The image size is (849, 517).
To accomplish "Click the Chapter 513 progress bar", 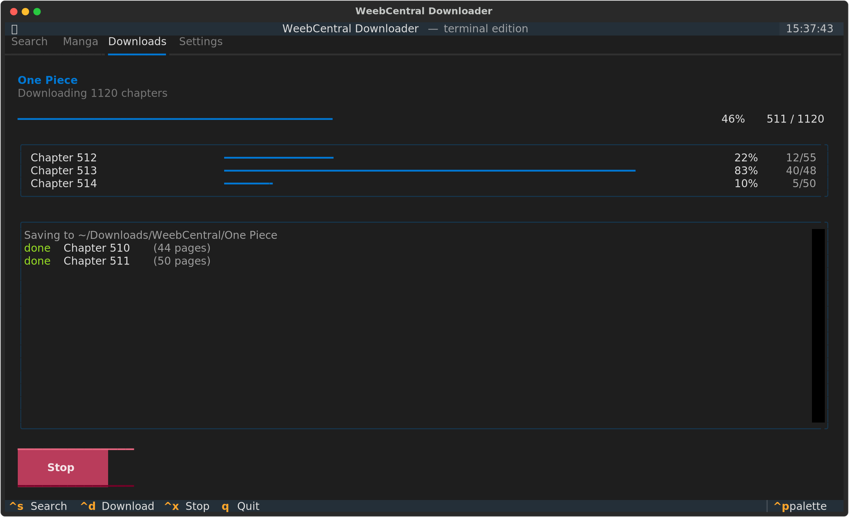I will 430,170.
